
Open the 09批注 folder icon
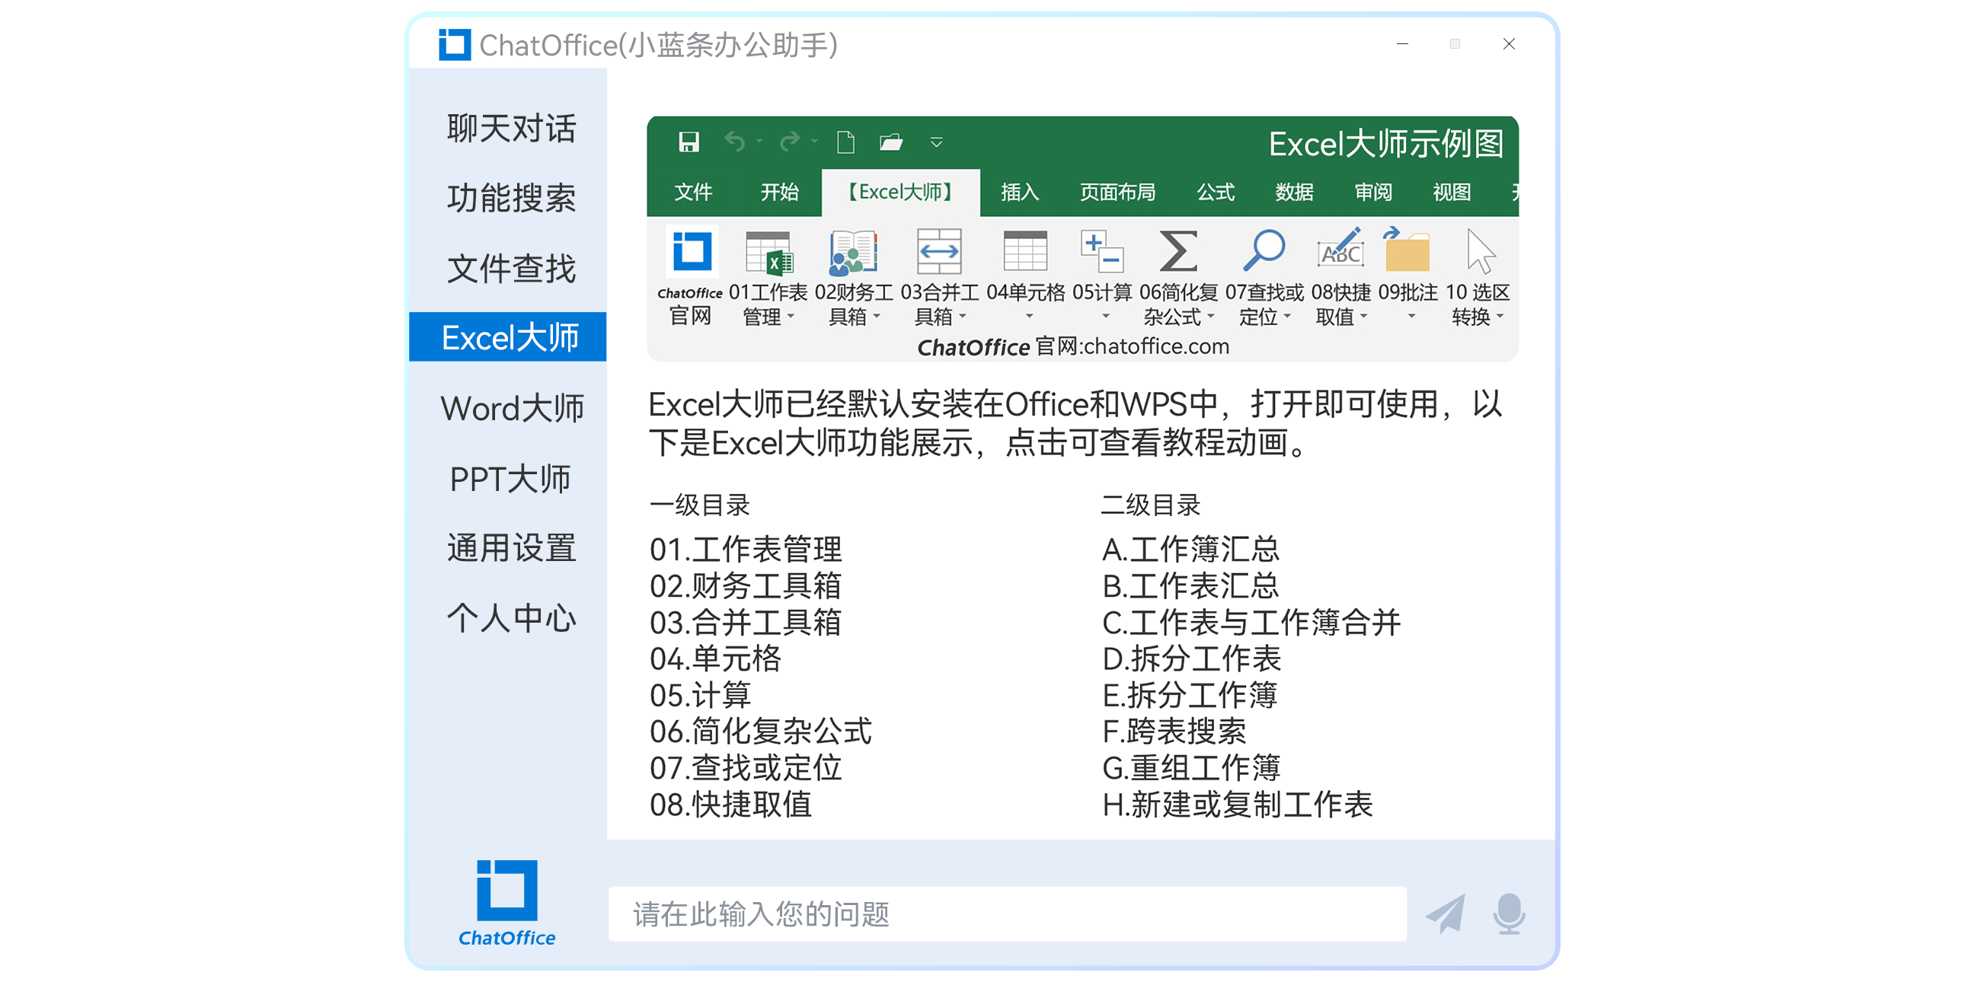click(x=1409, y=252)
